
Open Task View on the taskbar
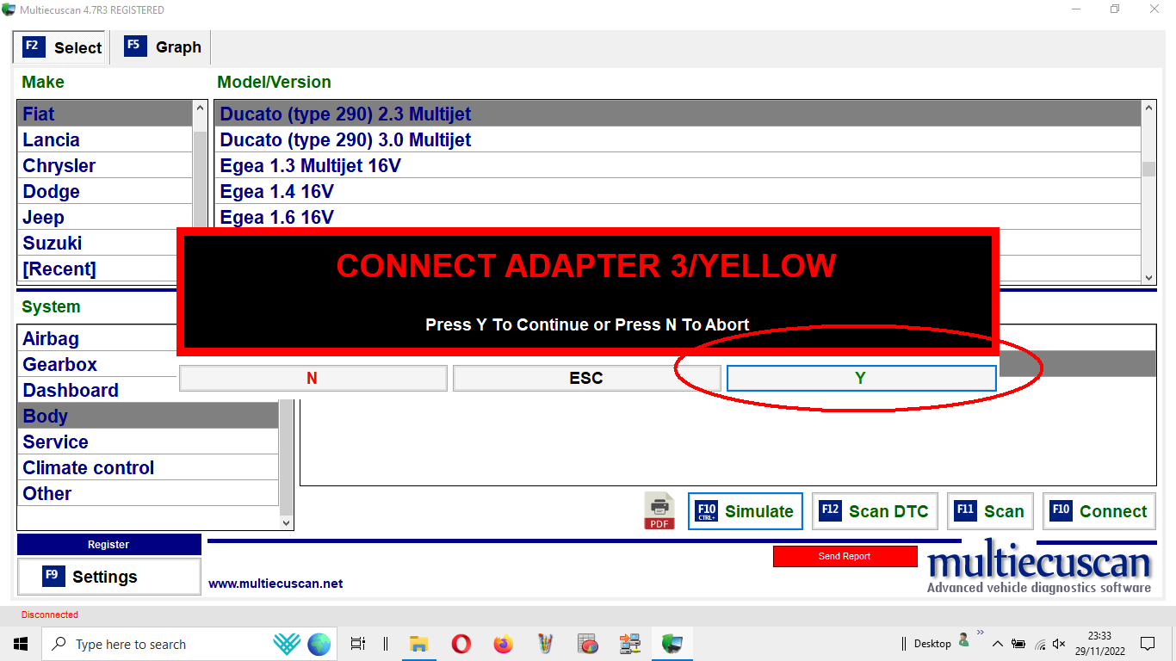358,644
